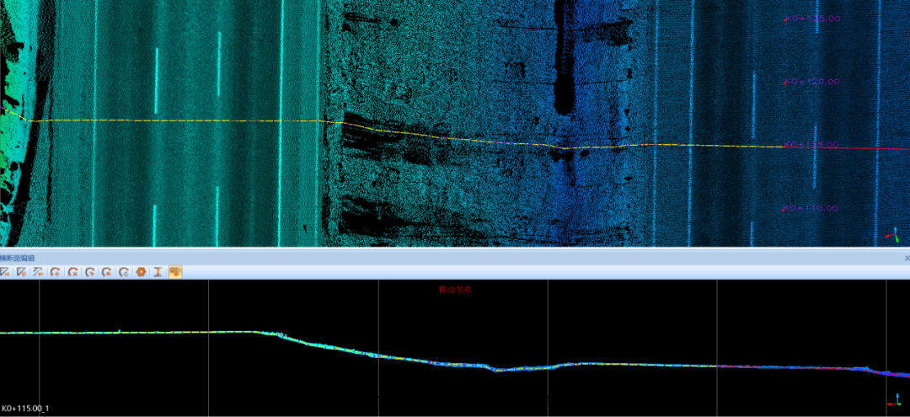Select the vertical height measure tool

158,272
